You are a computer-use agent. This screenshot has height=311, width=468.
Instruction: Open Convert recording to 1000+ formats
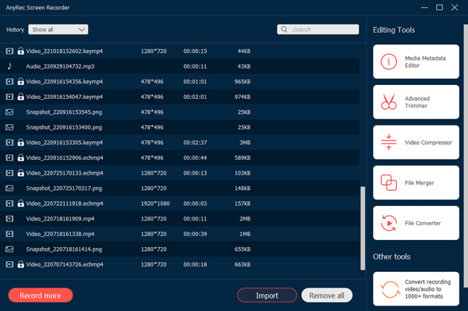pyautogui.click(x=416, y=288)
